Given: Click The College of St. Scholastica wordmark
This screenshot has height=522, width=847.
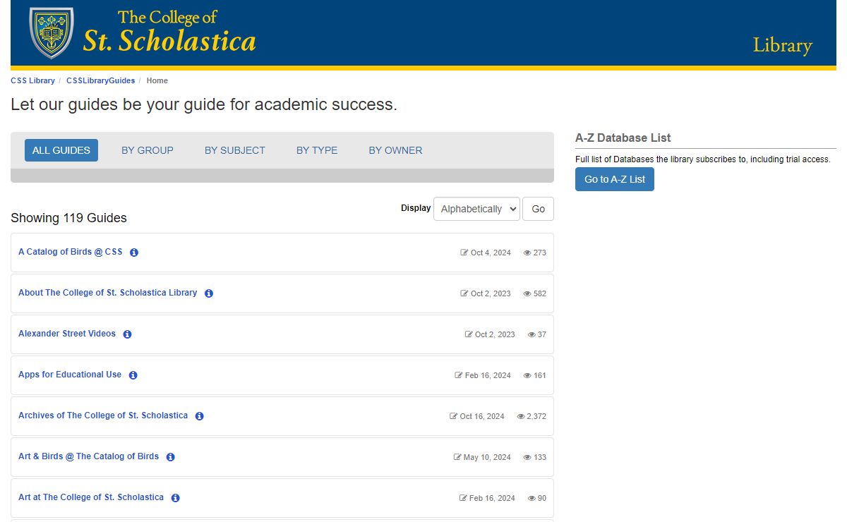Looking at the screenshot, I should click(169, 32).
